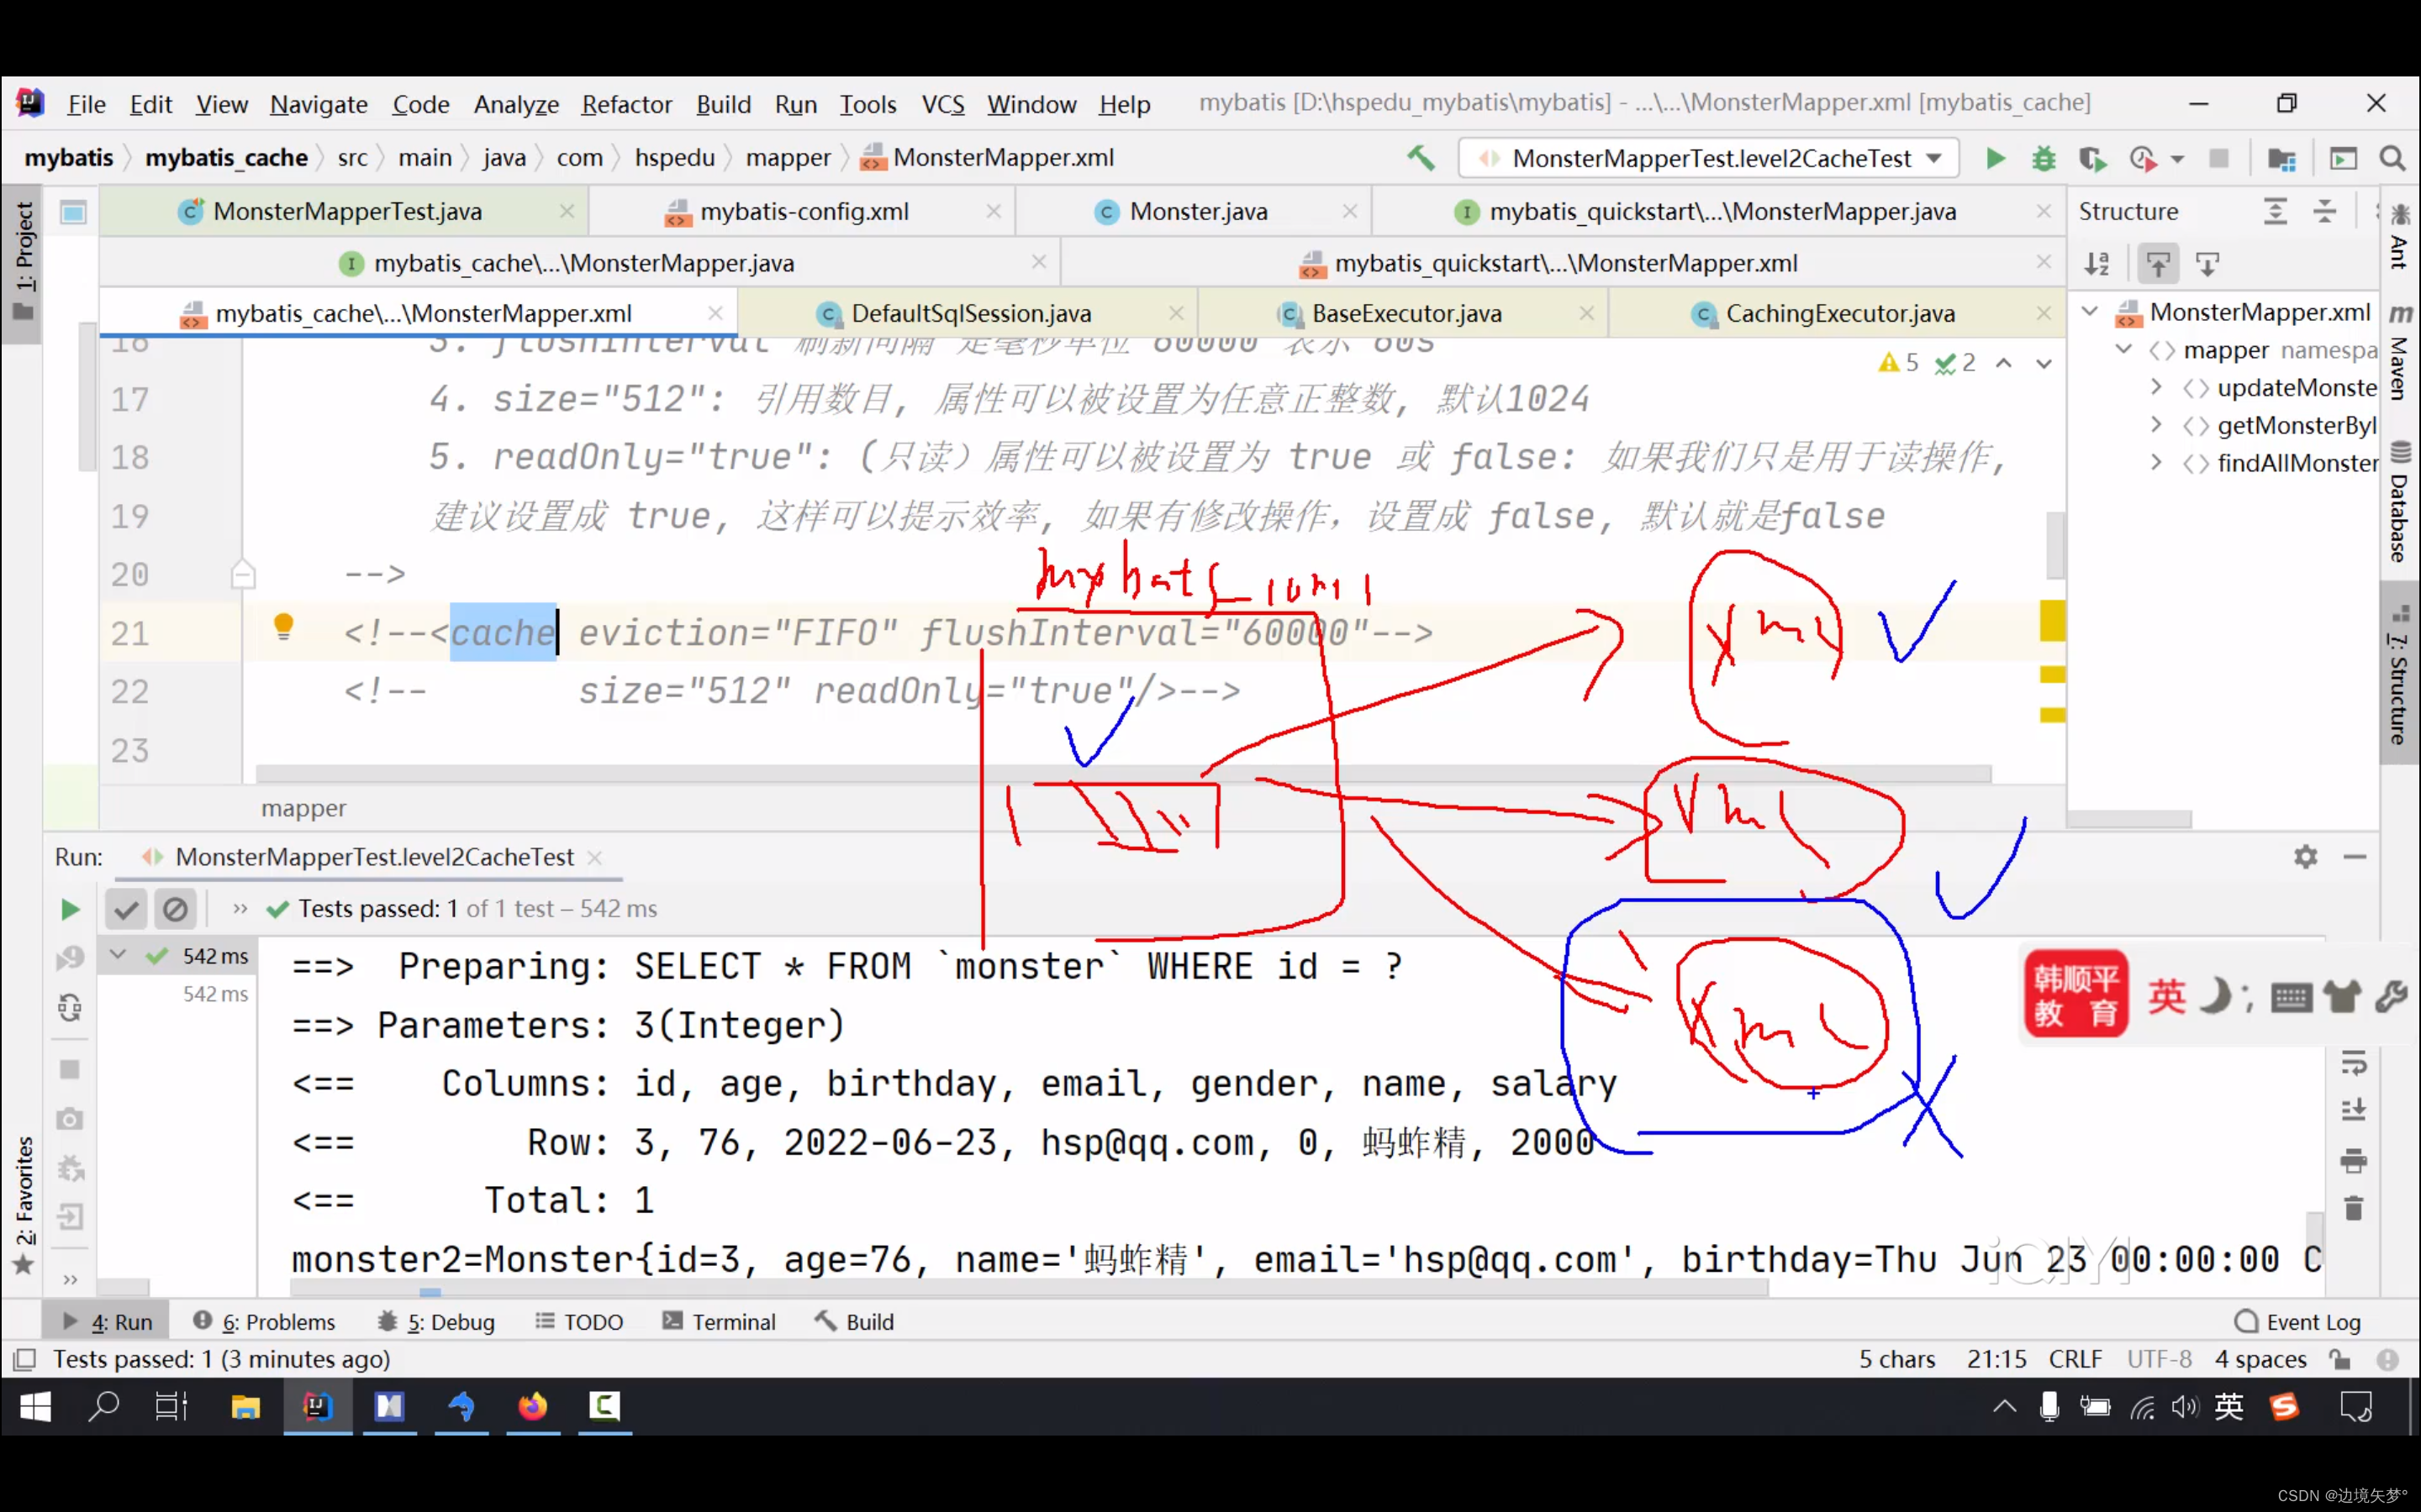This screenshot has height=1512, width=2421.
Task: Switch to MonsterMapperTest.java tab
Action: tap(346, 211)
